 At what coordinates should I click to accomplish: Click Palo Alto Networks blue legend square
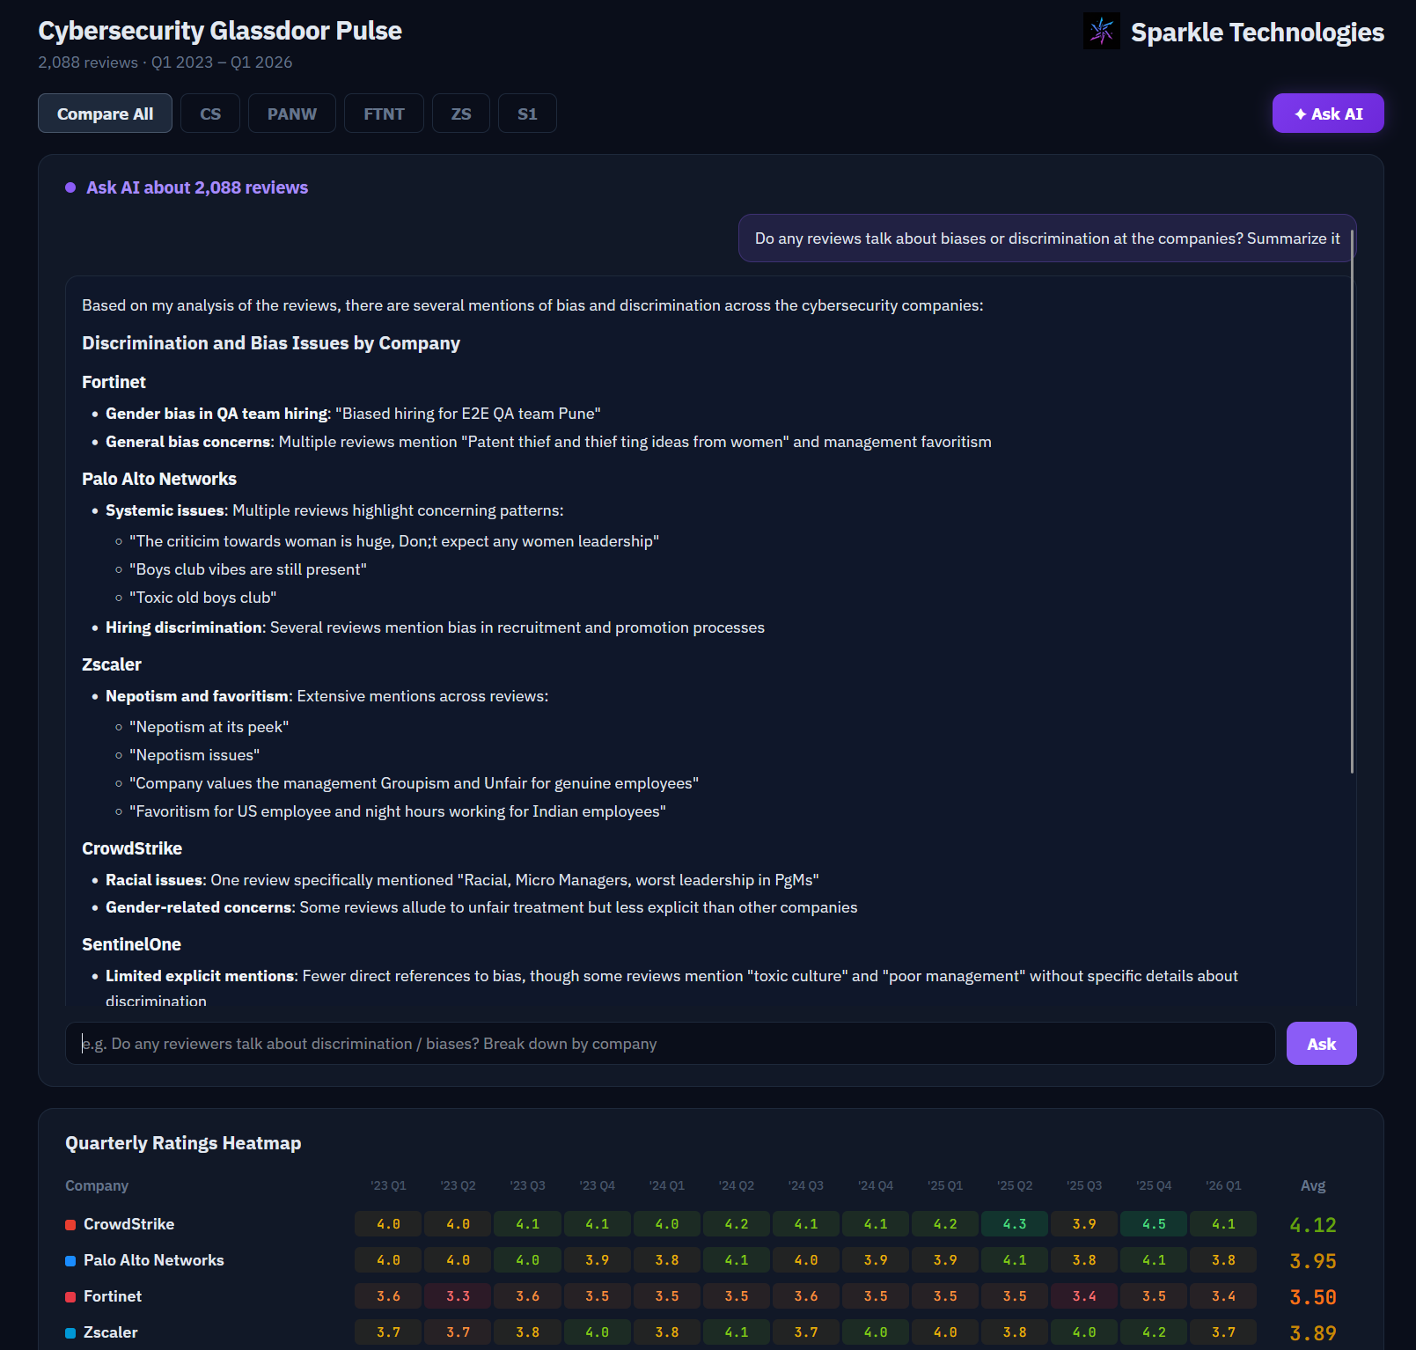click(70, 1261)
